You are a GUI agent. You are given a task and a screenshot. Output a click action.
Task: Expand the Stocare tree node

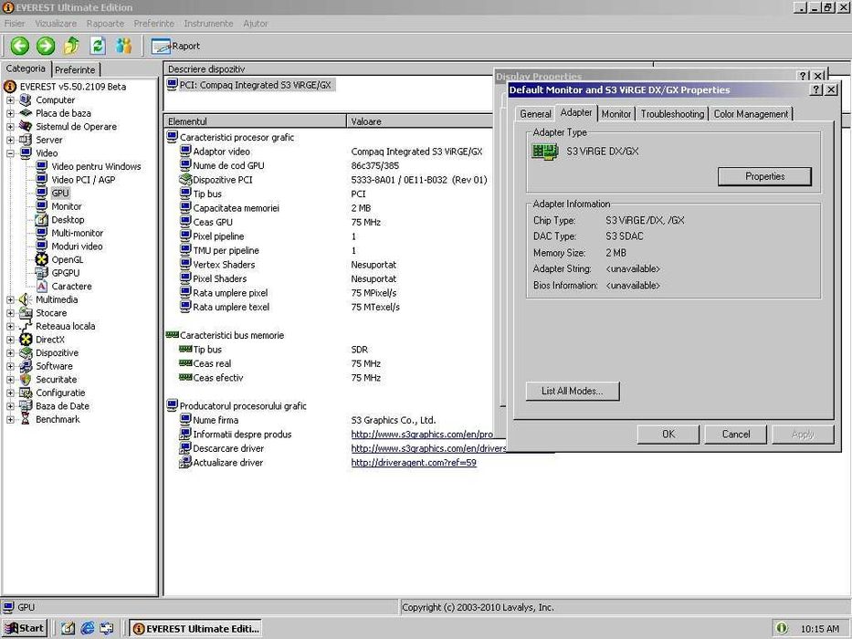10,313
